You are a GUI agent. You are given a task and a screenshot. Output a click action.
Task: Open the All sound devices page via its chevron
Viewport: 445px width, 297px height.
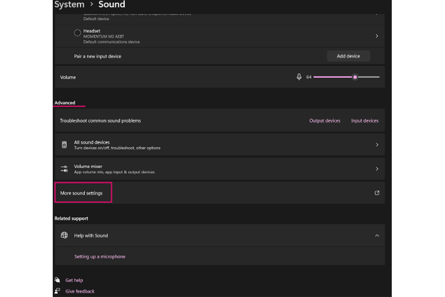(377, 145)
